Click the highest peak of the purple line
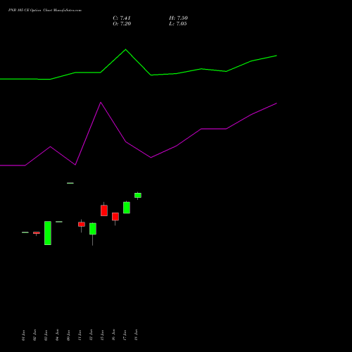This screenshot has height=352, width=352. (101, 103)
